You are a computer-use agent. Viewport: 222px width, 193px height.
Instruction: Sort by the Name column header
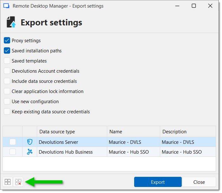(x=133, y=132)
